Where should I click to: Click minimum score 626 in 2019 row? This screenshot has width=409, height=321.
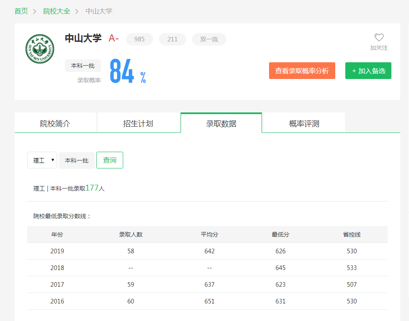tap(280, 251)
